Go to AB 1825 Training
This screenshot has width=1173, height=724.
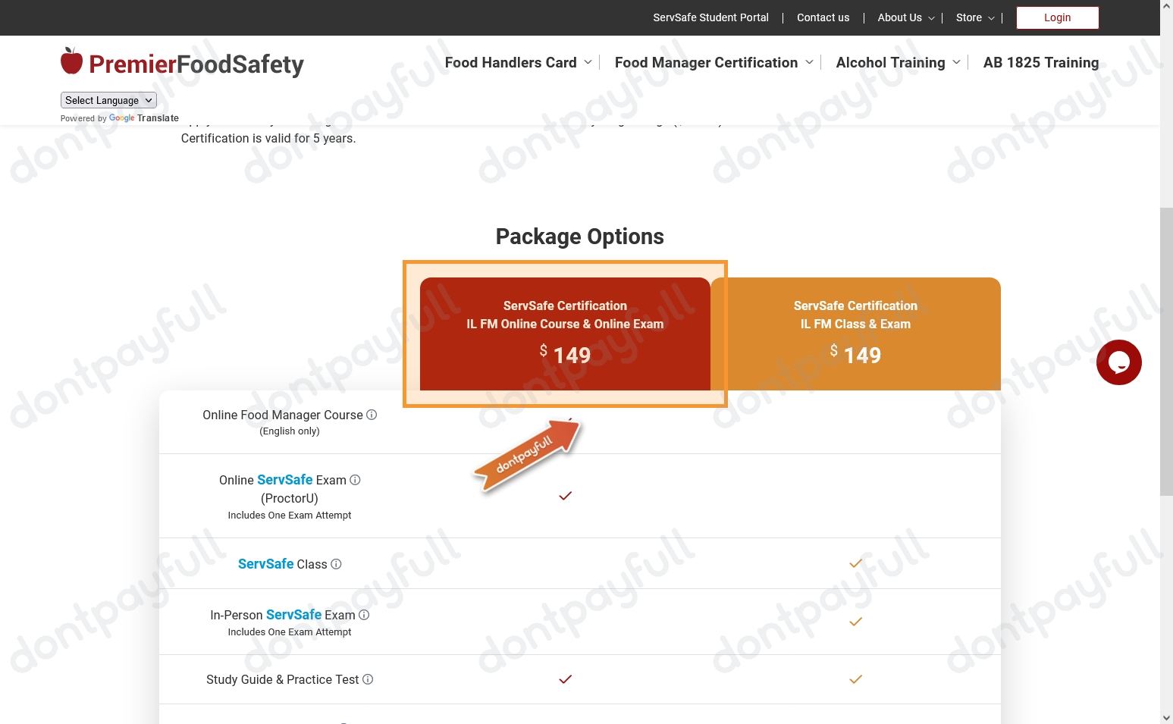(x=1040, y=63)
